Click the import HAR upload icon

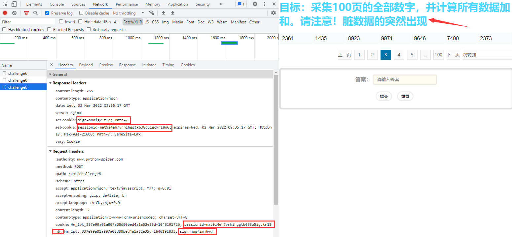[163, 13]
